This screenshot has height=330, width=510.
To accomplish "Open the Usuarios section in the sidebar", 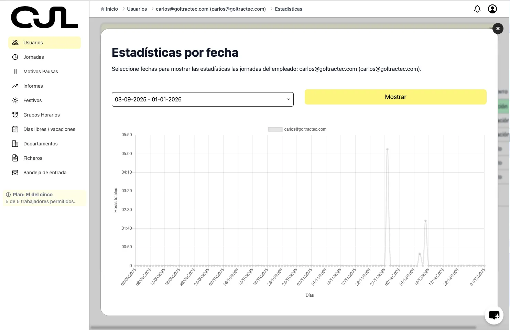I will click(33, 42).
